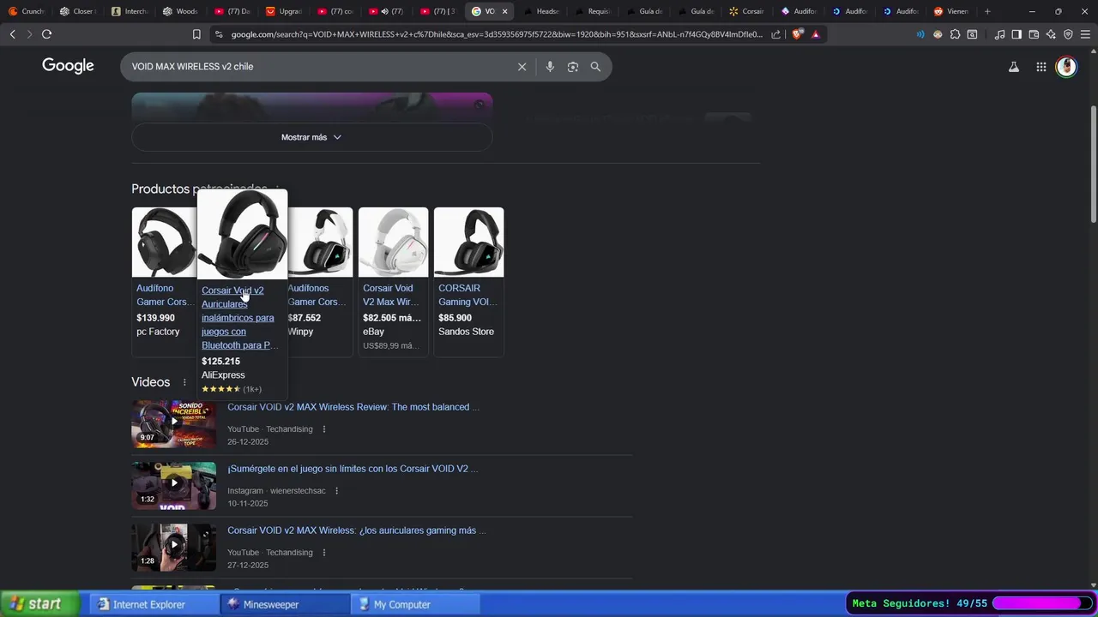Expand results with Mostrar más
Screen dimensions: 1098x617
click(x=311, y=137)
